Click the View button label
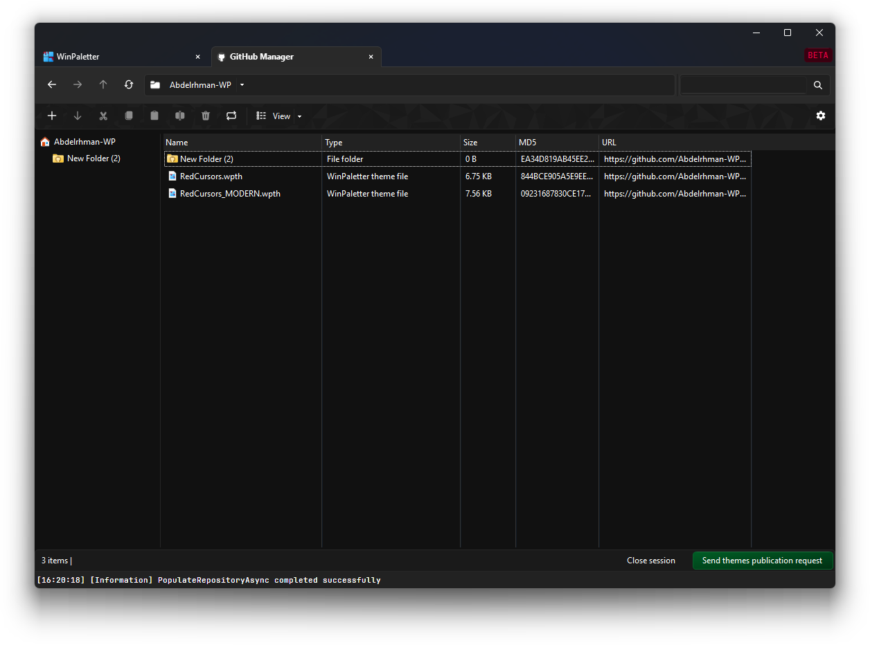Viewport: 870px width, 645px height. point(281,116)
